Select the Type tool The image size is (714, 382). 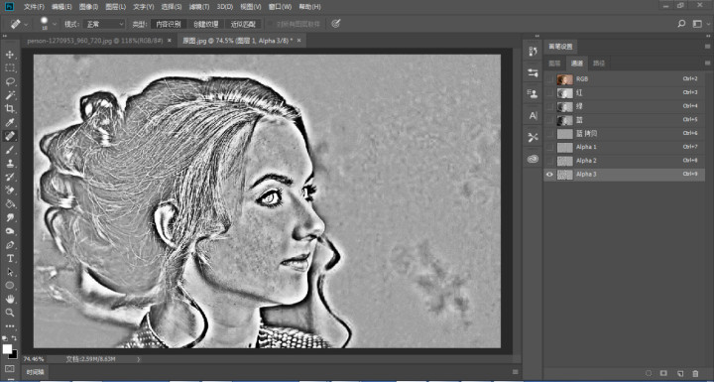tap(10, 258)
